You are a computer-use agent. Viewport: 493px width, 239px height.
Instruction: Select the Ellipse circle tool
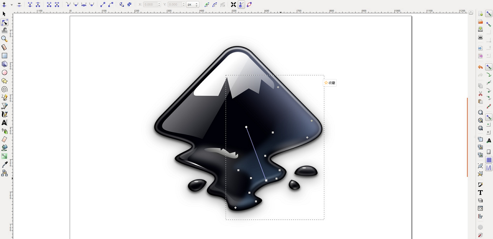coord(4,73)
